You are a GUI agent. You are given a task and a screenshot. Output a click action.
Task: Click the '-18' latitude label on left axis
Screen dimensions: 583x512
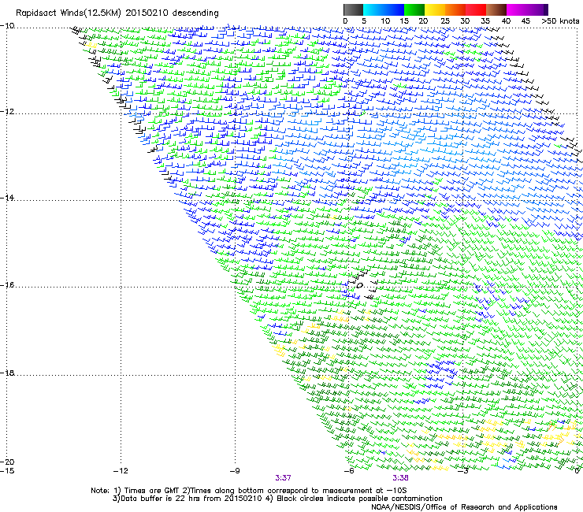pyautogui.click(x=7, y=373)
